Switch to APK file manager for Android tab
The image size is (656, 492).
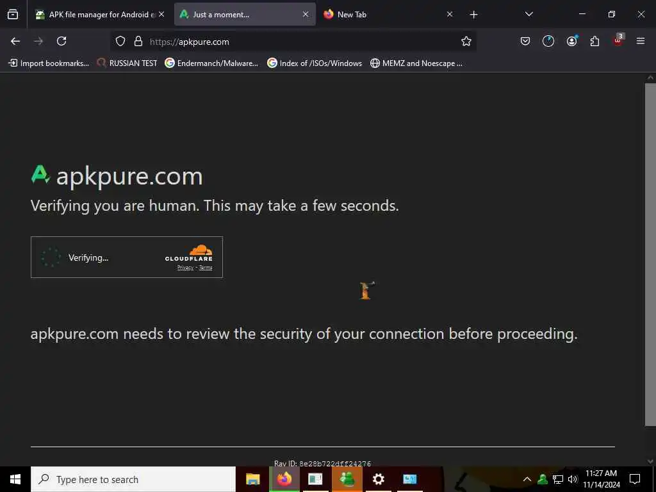click(x=99, y=14)
